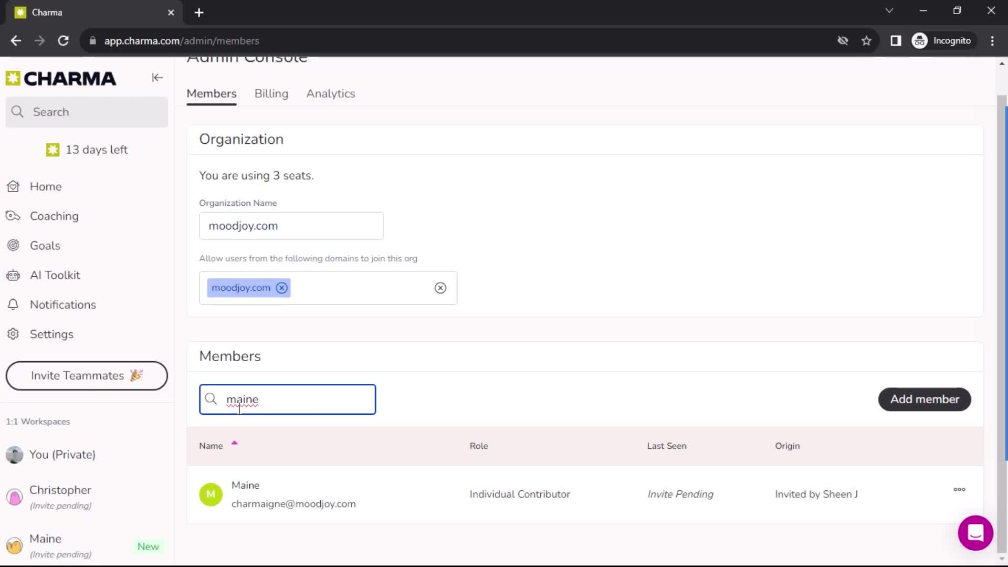
Task: Open browser side panel
Action: coord(896,40)
